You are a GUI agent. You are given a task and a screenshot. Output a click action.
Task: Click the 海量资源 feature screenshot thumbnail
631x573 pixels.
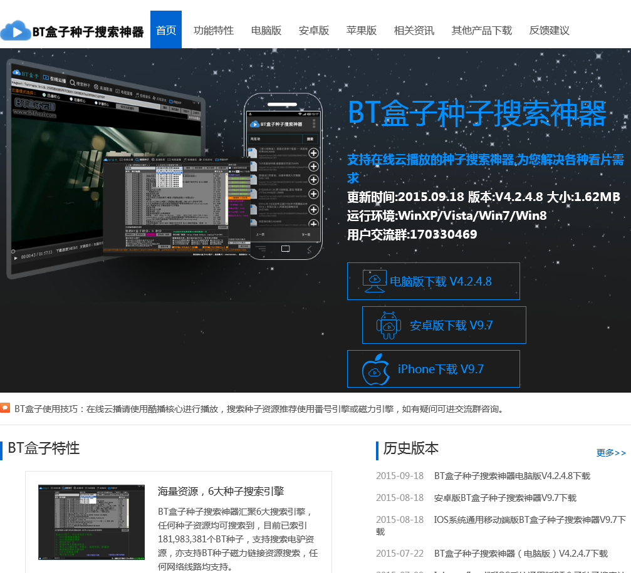pyautogui.click(x=91, y=522)
